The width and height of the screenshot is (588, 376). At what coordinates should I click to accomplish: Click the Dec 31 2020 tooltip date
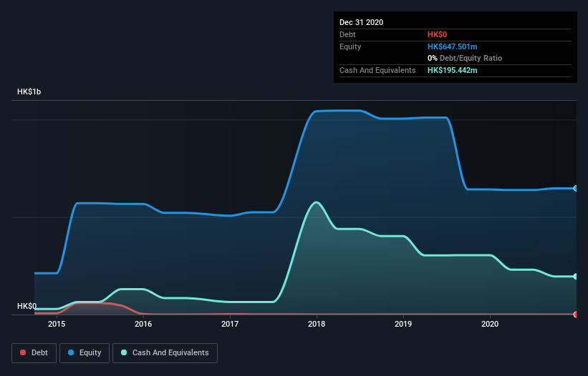pos(361,22)
